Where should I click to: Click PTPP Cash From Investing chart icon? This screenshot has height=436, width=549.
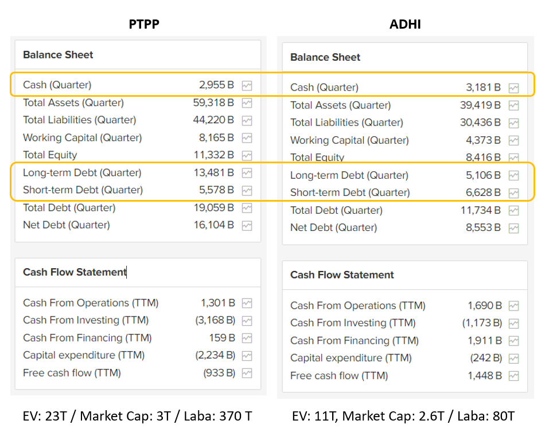pyautogui.click(x=247, y=320)
